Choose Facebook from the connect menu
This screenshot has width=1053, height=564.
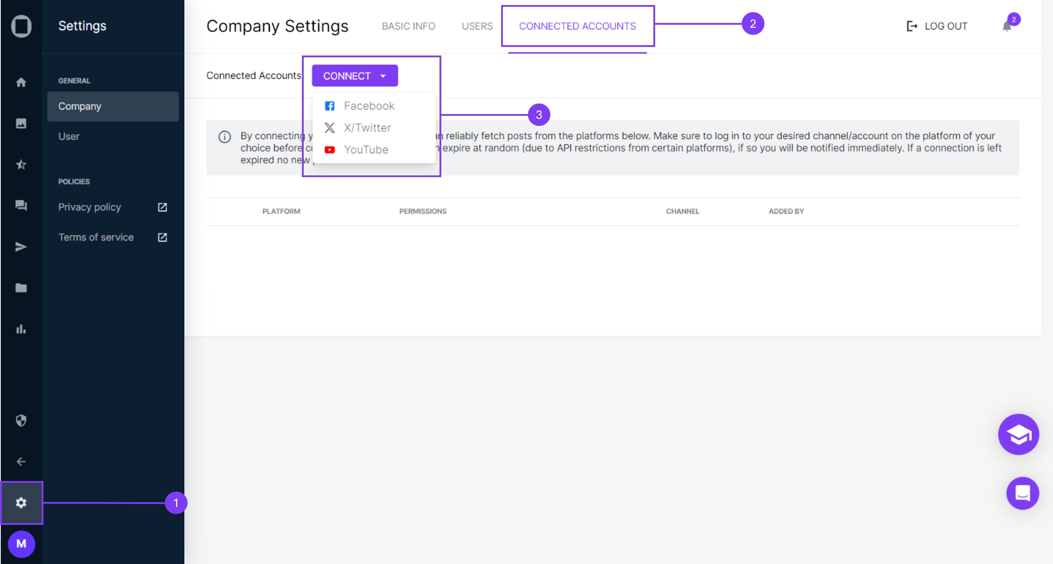coord(369,106)
